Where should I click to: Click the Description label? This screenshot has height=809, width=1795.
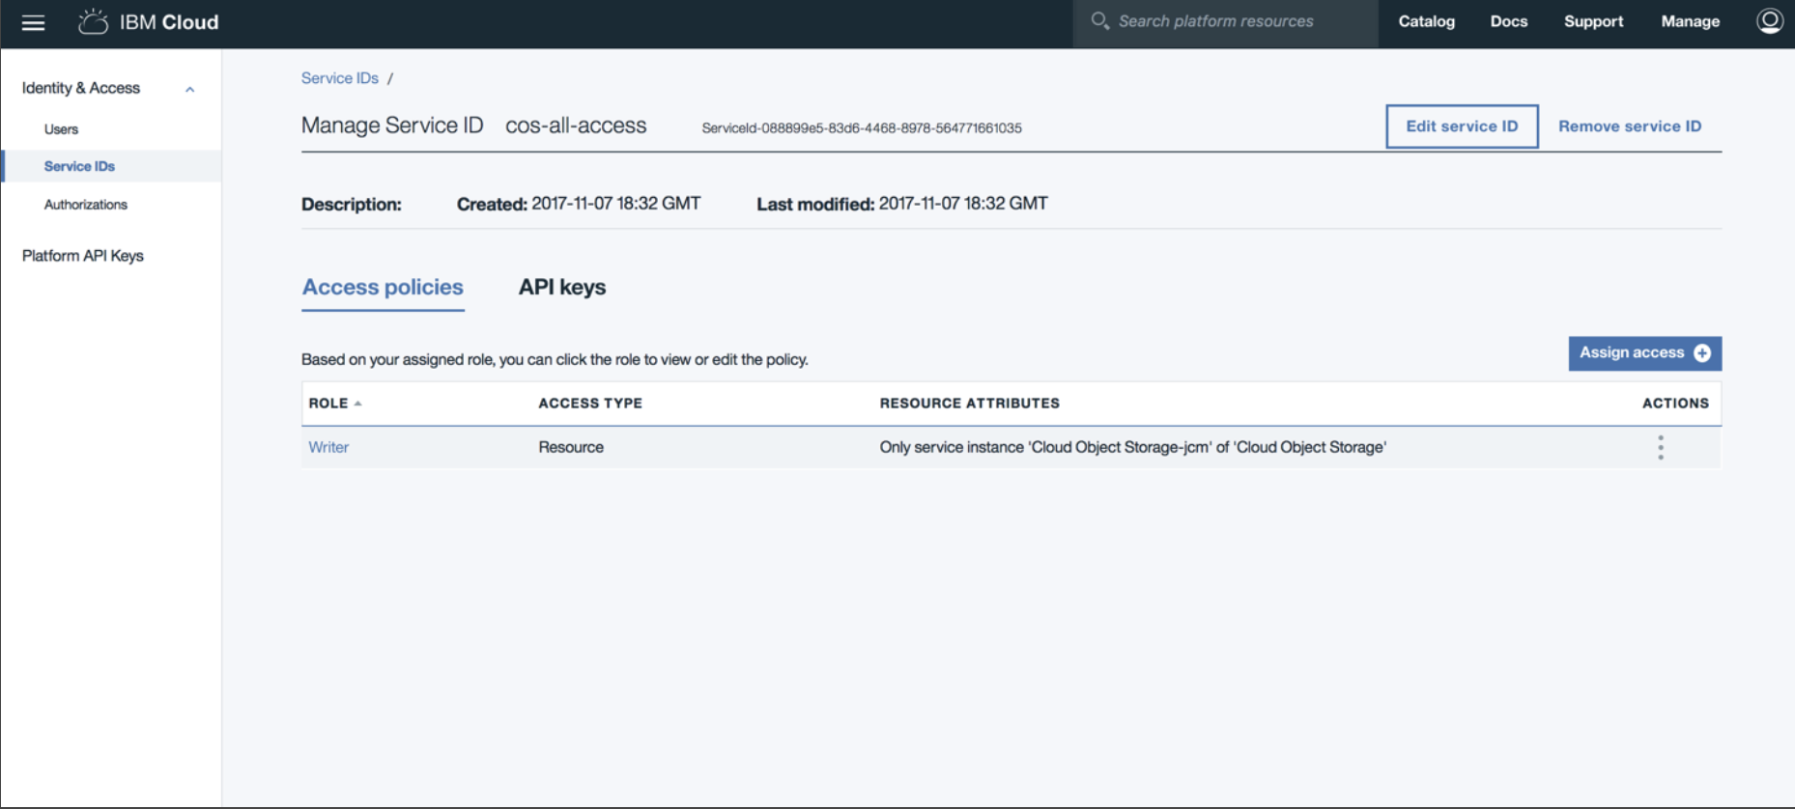(352, 205)
